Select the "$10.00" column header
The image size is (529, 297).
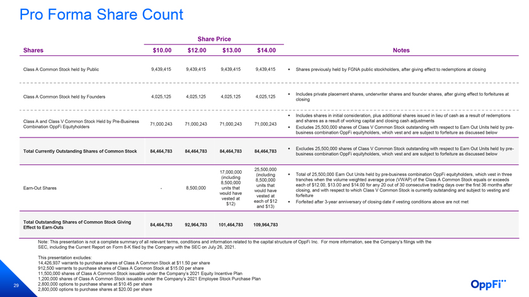pyautogui.click(x=162, y=50)
